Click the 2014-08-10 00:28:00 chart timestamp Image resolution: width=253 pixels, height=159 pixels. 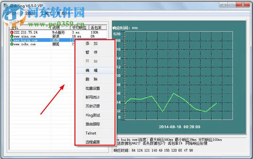[180, 127]
